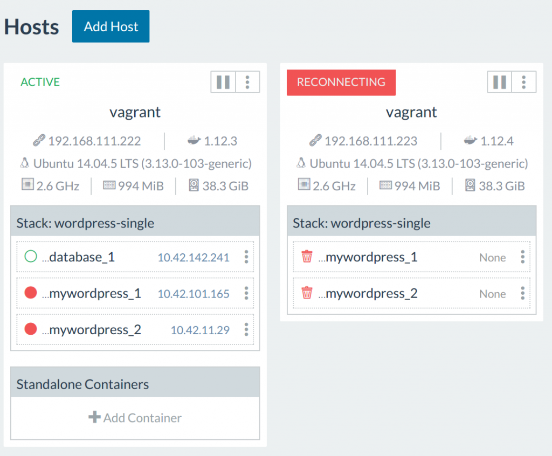Pause the reconnecting vagrant host
Image resolution: width=552 pixels, height=456 pixels.
[500, 82]
